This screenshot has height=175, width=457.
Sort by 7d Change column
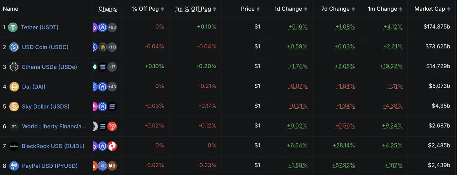click(339, 9)
